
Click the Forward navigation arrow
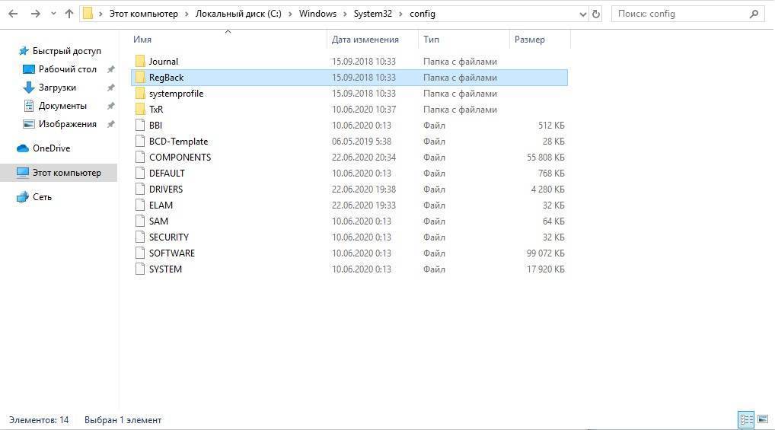(35, 14)
